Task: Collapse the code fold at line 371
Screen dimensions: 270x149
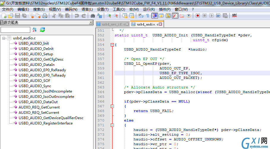Action: tap(112, 125)
